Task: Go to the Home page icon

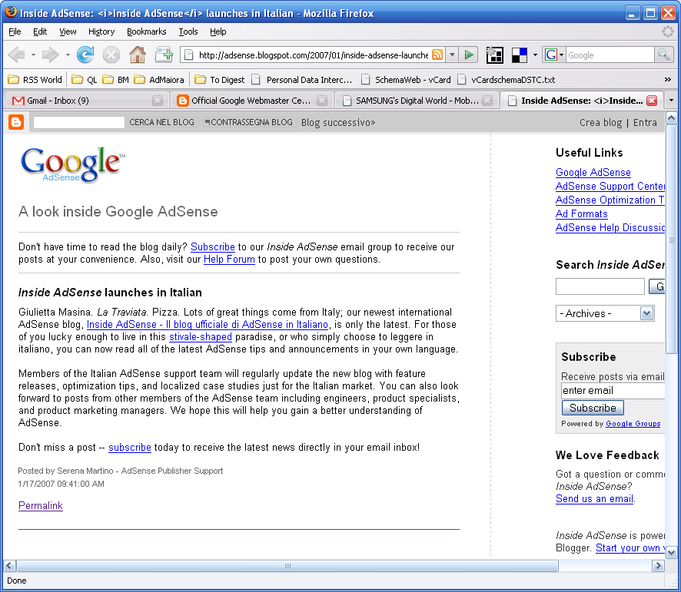Action: point(138,55)
